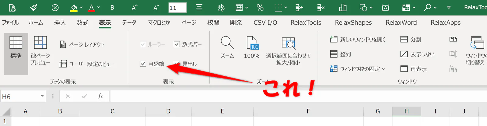
Task: Open ウィンドウ枠の固定 dropdown in ribbon
Action: pyautogui.click(x=358, y=69)
